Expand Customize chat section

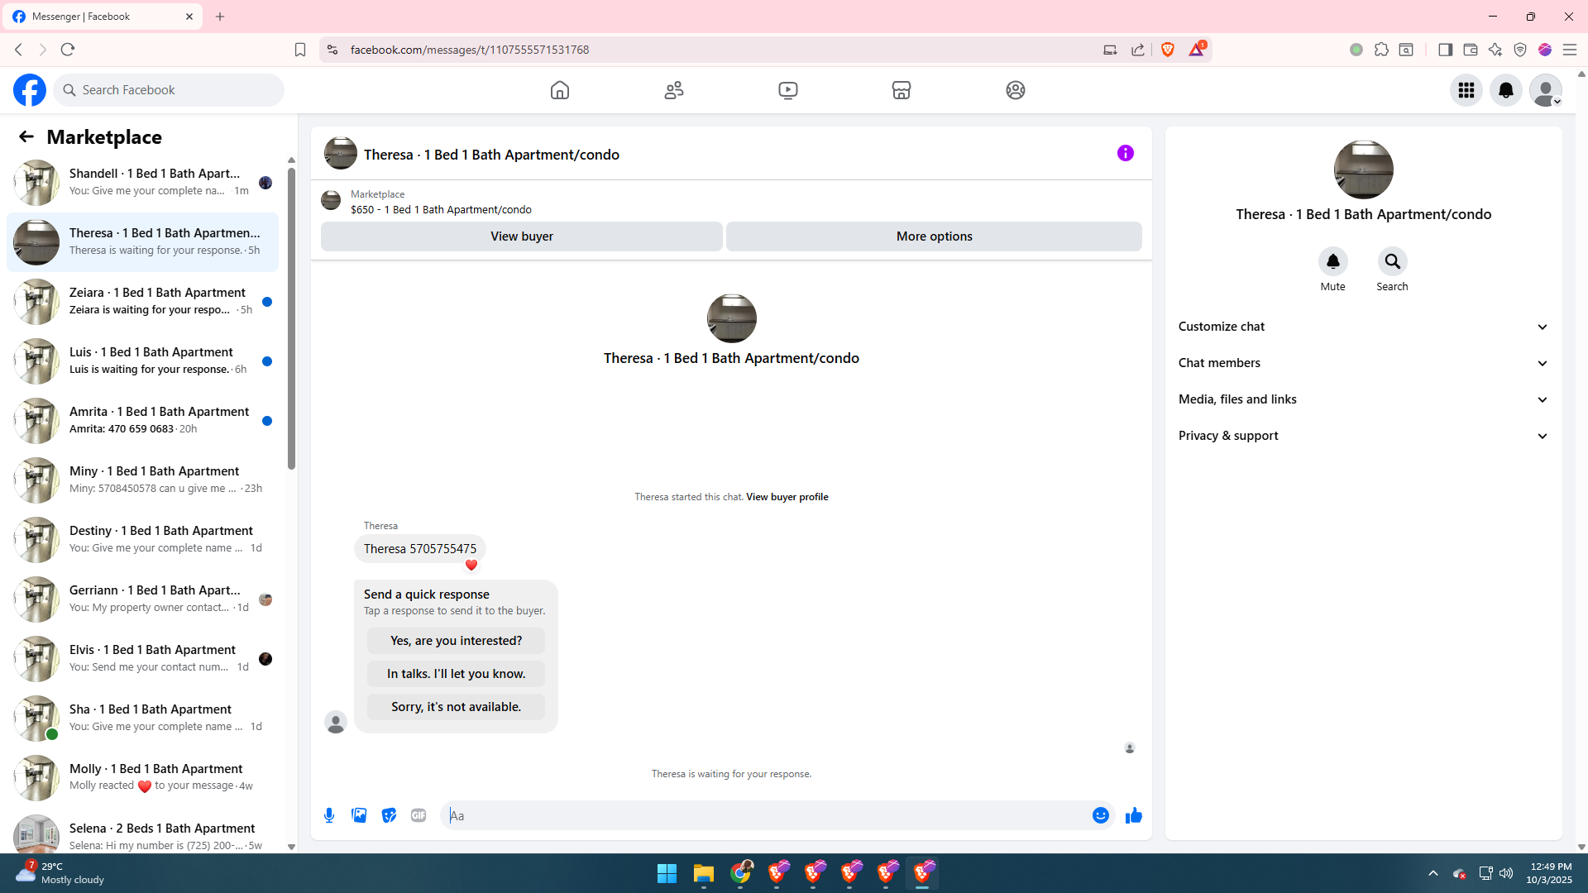(1363, 327)
